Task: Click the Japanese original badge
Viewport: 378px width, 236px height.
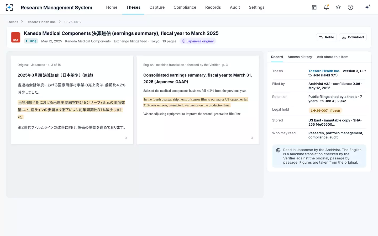Action: coord(198,41)
